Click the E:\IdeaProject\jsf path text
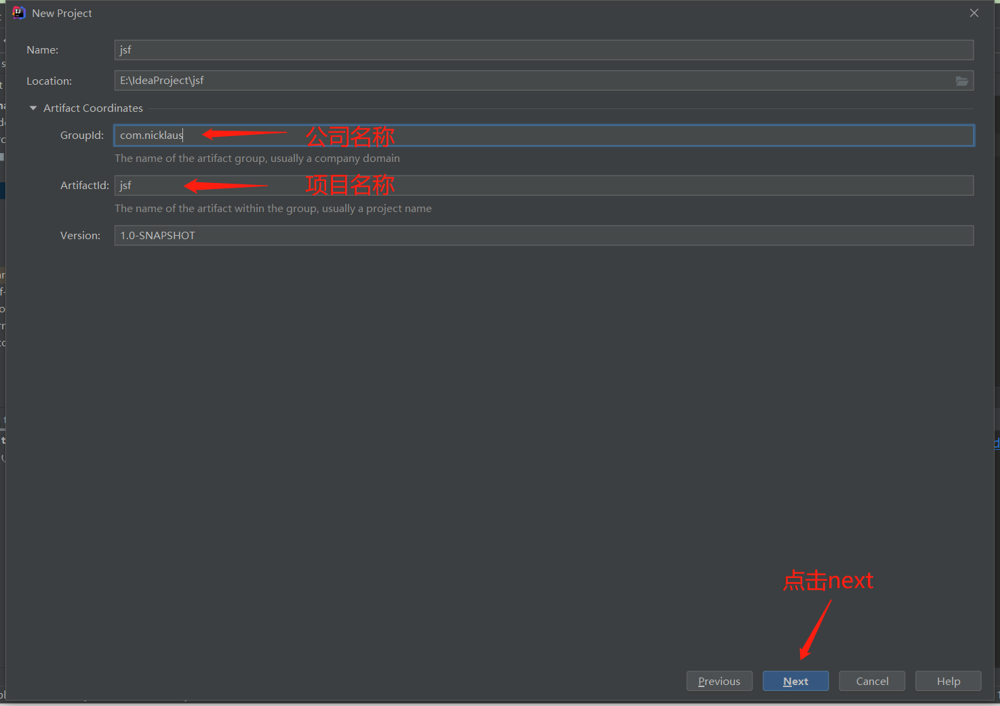 click(x=161, y=80)
